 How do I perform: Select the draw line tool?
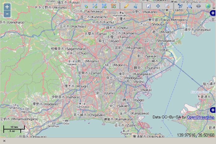click(x=95, y=6)
